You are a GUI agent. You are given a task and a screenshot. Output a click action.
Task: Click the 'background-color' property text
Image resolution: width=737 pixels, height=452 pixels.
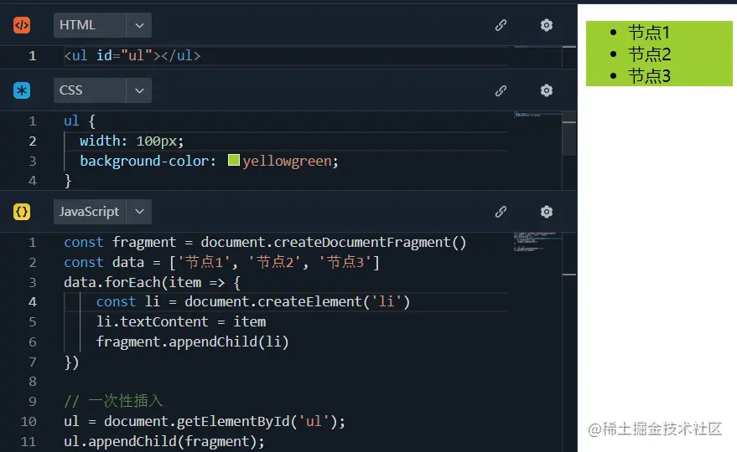(x=144, y=161)
